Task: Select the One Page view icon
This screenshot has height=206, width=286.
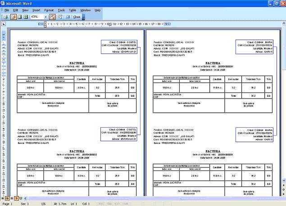Action: pyautogui.click(x=19, y=17)
